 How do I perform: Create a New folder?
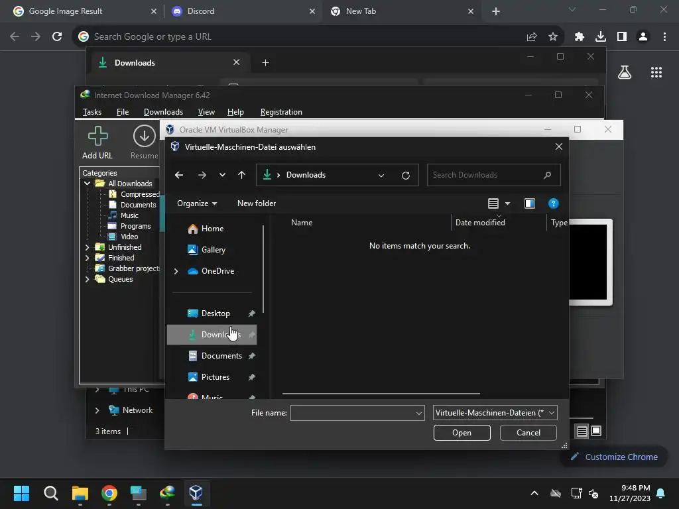(x=257, y=203)
